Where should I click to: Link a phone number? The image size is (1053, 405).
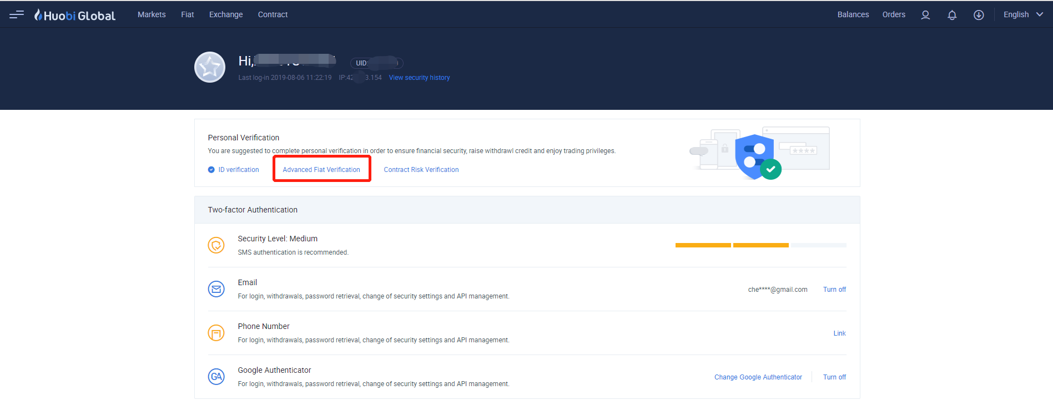pyautogui.click(x=839, y=333)
